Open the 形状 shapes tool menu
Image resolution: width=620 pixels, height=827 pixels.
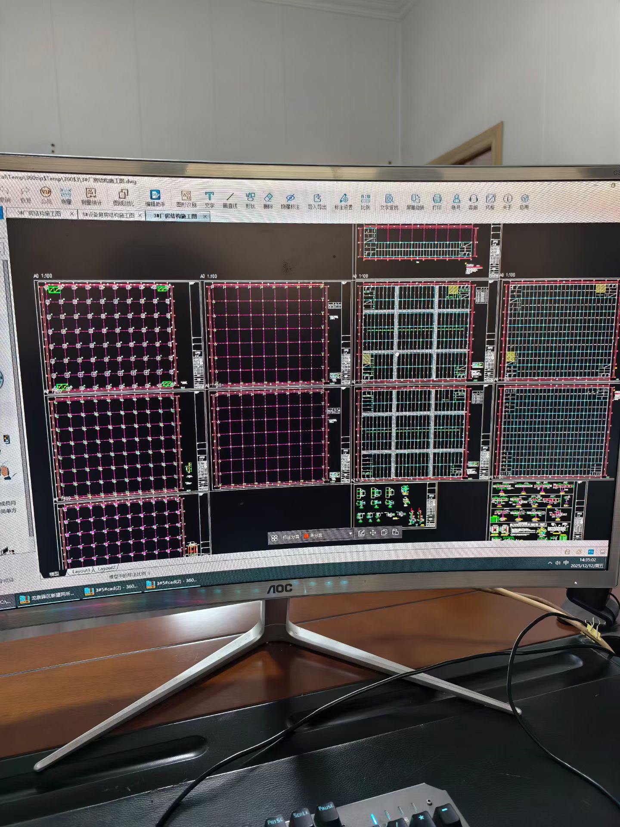pyautogui.click(x=250, y=201)
